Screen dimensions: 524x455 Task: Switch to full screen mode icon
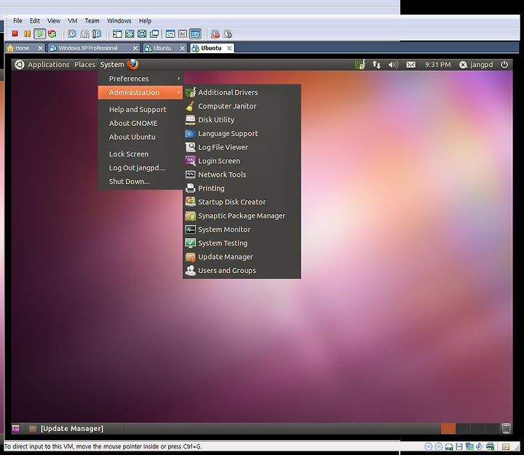tap(142, 33)
